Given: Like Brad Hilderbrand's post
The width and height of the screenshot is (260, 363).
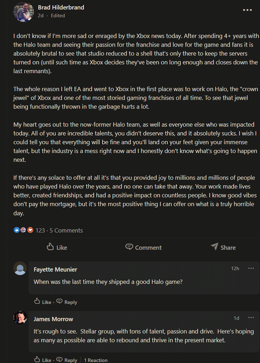Looking at the screenshot, I should (x=57, y=247).
